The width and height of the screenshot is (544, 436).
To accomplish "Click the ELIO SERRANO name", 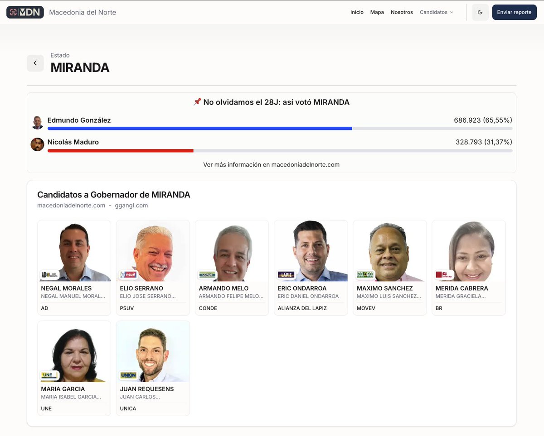I will pyautogui.click(x=141, y=288).
